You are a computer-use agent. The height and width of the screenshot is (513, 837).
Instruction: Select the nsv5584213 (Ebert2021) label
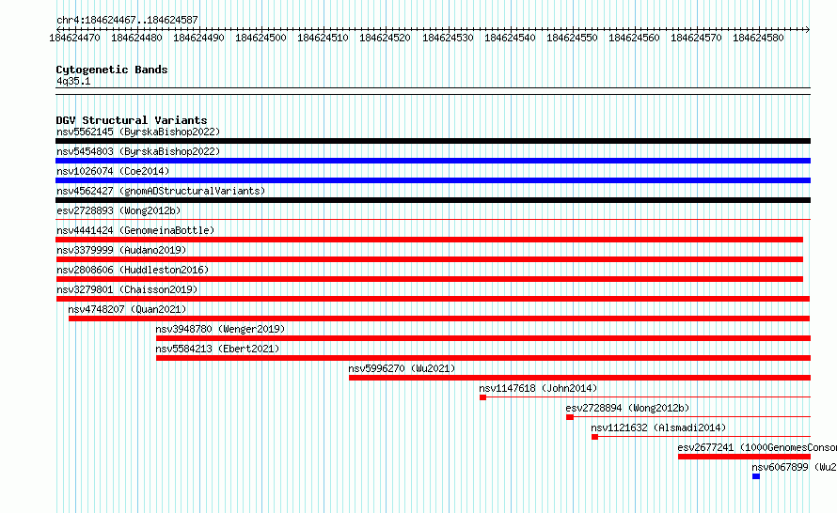[217, 349]
